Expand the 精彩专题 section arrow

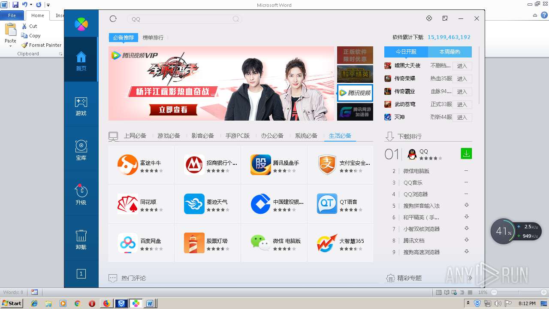pyautogui.click(x=470, y=278)
